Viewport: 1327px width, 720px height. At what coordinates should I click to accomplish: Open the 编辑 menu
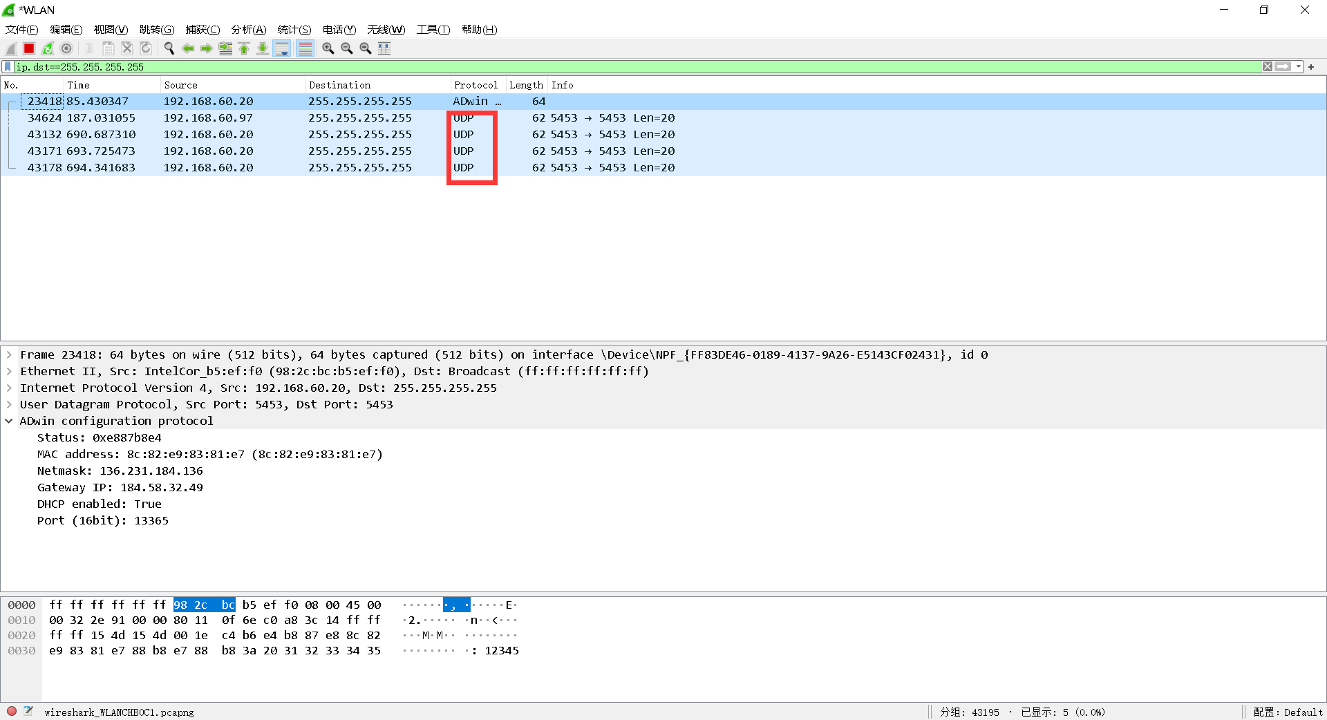coord(66,30)
